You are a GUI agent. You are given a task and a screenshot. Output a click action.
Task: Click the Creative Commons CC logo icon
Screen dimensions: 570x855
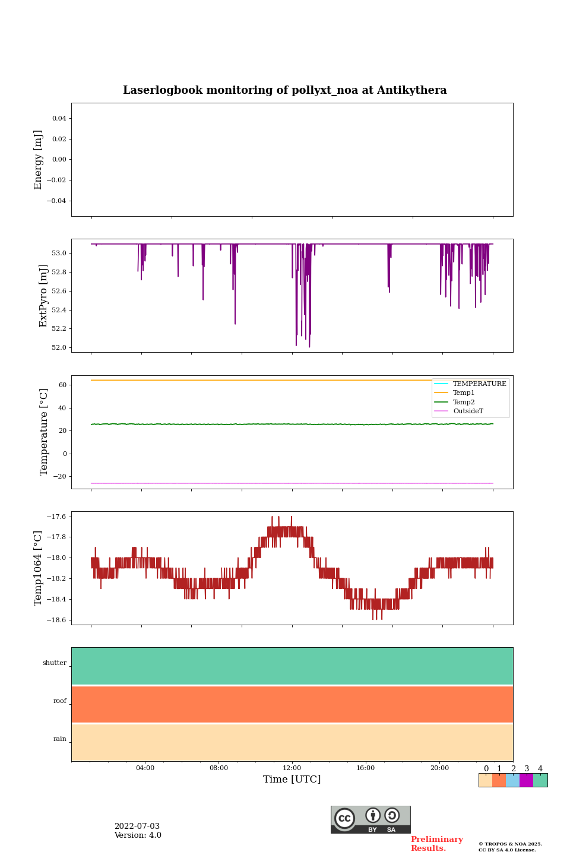344,818
